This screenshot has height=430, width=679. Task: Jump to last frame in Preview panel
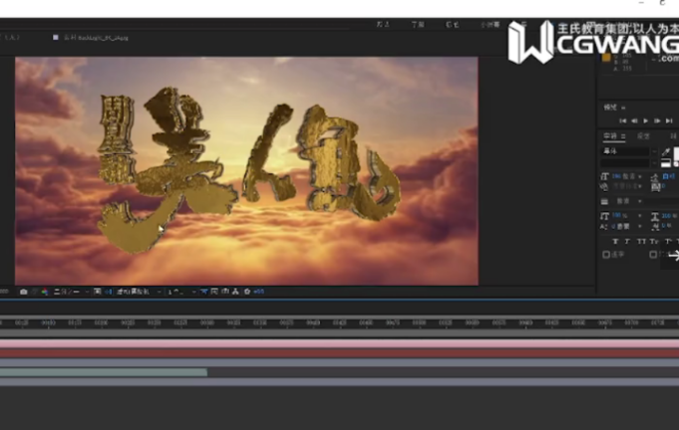click(x=669, y=121)
